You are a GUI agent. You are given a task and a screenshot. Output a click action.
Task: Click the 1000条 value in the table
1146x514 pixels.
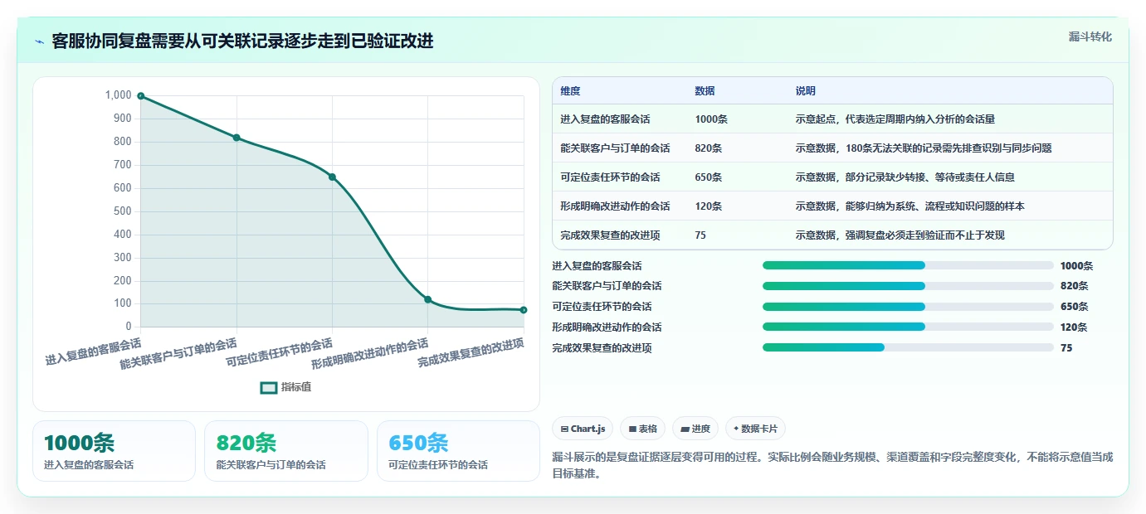pyautogui.click(x=711, y=119)
